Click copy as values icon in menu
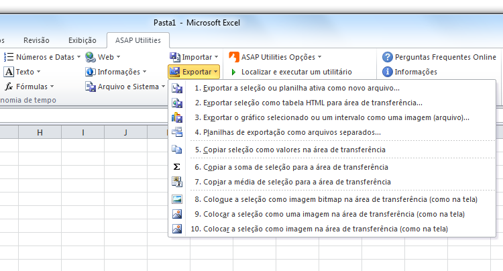The height and width of the screenshot is (271, 503). (x=177, y=150)
